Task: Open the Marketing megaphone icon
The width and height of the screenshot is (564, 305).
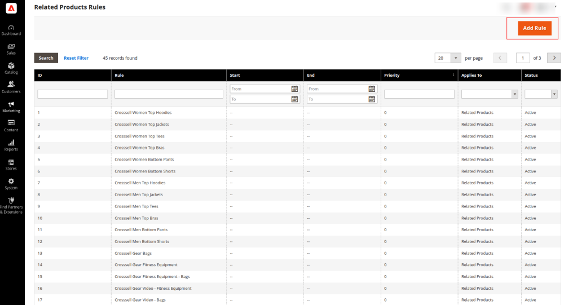Action: (x=11, y=105)
